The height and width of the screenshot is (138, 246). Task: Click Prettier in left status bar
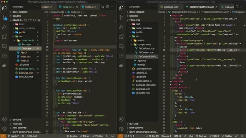97,136
